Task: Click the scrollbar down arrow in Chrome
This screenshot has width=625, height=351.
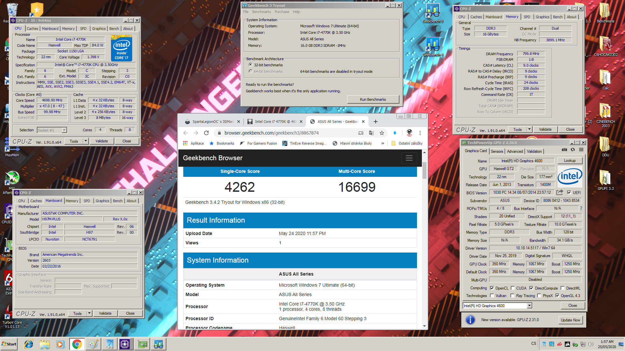Action: 424,326
